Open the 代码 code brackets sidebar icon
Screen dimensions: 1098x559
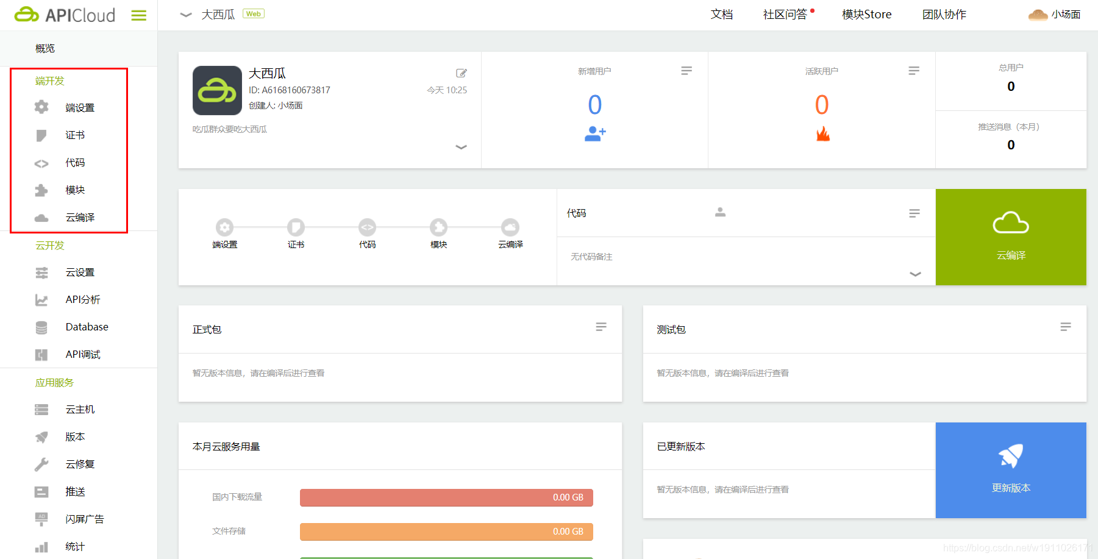coord(41,163)
